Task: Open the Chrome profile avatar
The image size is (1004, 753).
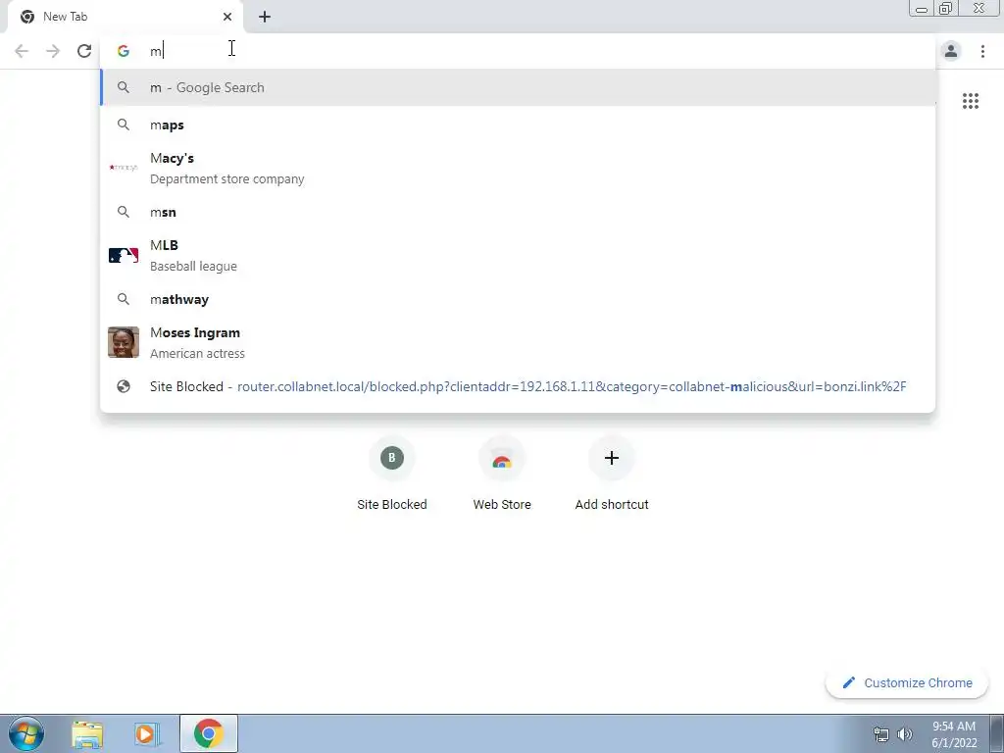Action: [x=951, y=51]
